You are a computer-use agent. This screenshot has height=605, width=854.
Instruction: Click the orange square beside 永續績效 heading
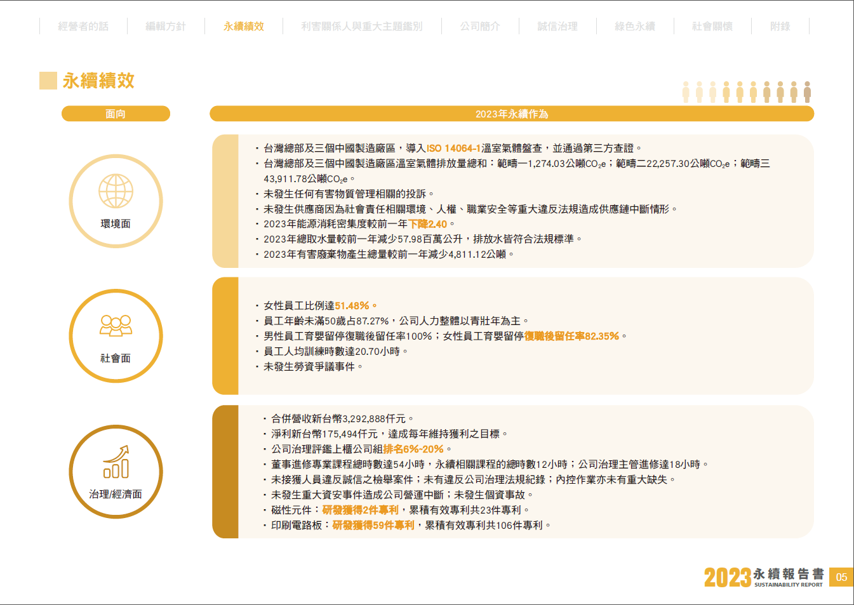[x=48, y=81]
